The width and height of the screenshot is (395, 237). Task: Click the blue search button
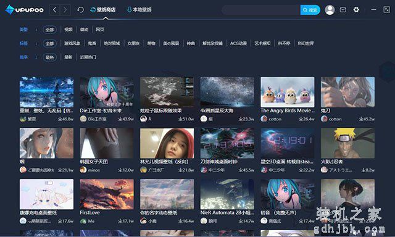[310, 10]
